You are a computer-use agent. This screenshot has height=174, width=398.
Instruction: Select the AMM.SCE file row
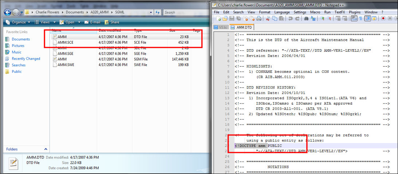(121, 42)
